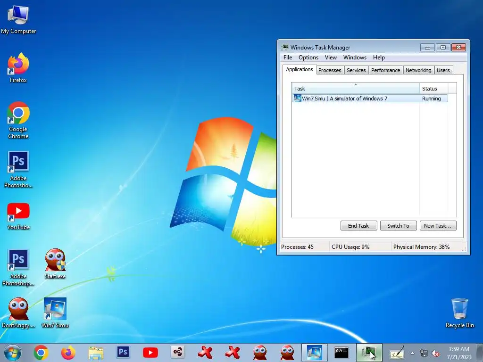The image size is (483, 362).
Task: Launch Chrome from the taskbar
Action: pyautogui.click(x=41, y=353)
